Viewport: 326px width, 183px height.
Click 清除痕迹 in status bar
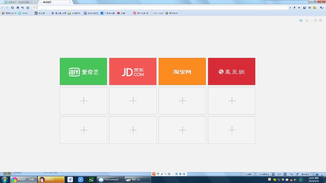(x=305, y=174)
